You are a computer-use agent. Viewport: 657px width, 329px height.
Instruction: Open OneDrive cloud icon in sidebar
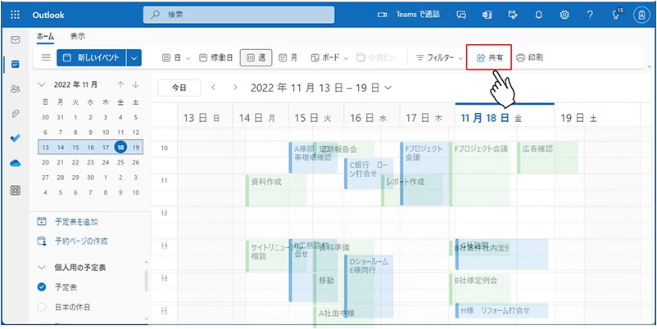(15, 163)
